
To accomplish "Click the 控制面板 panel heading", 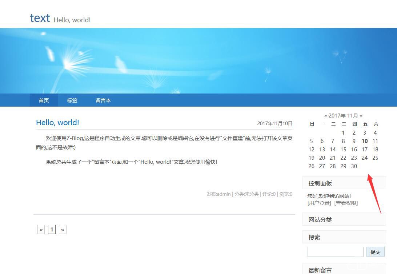I will [320, 183].
